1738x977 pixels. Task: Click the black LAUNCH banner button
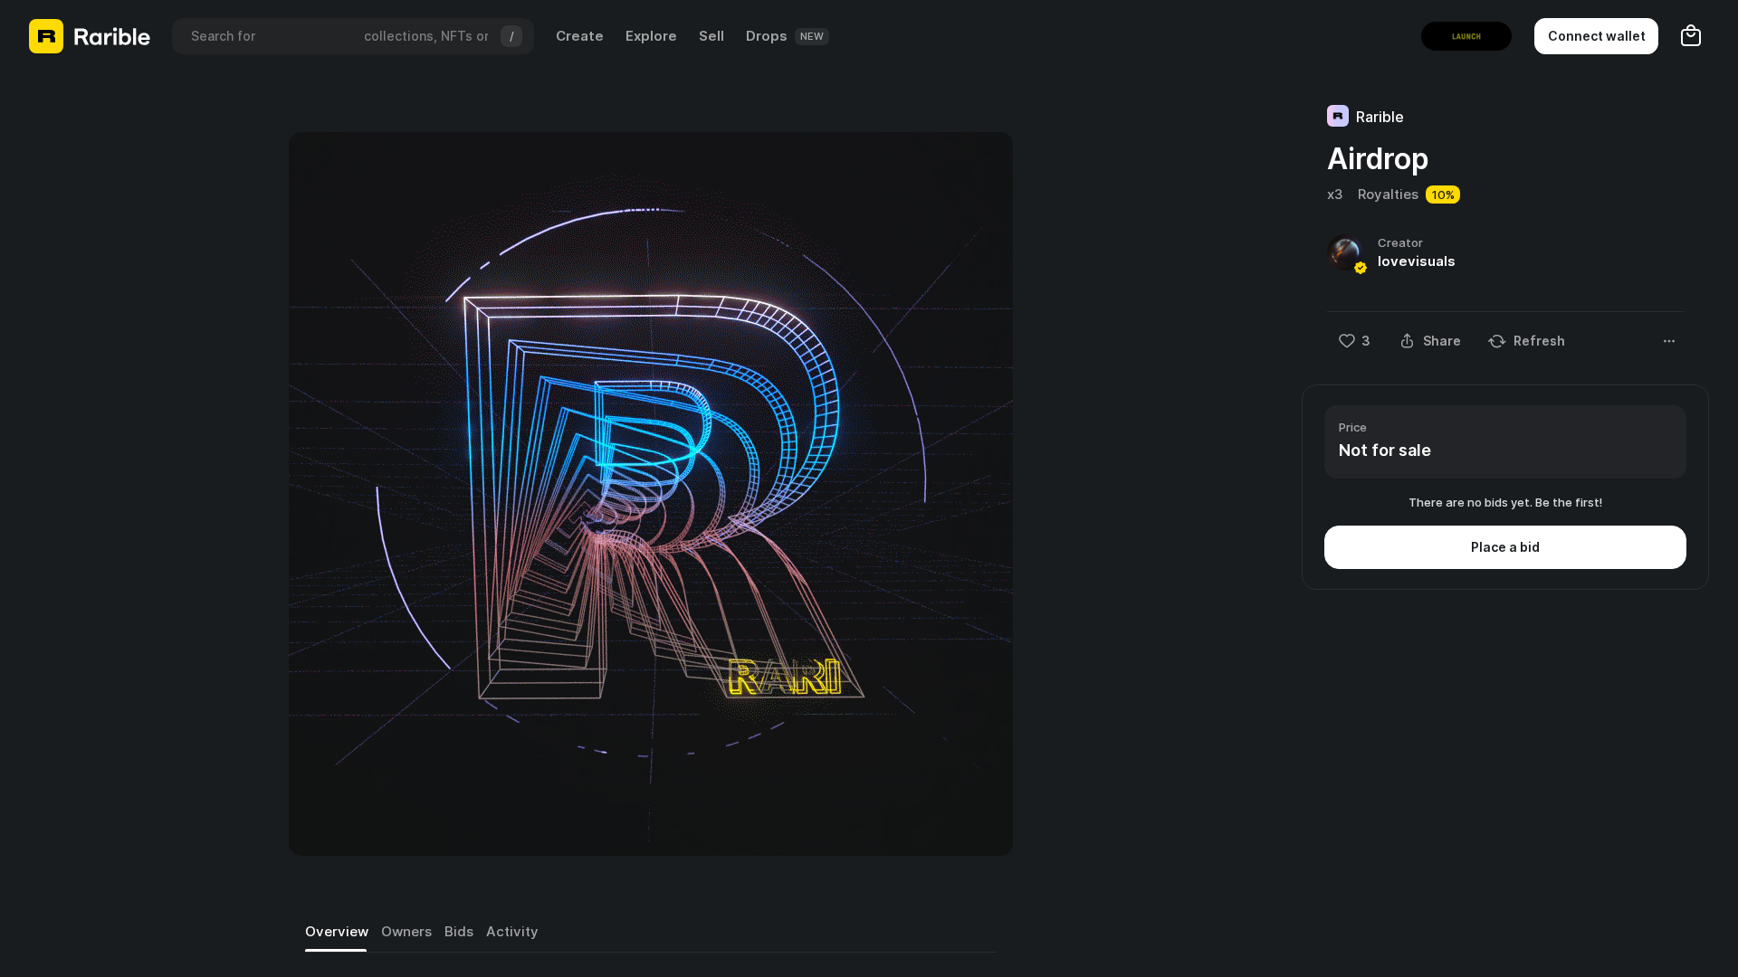tap(1466, 36)
